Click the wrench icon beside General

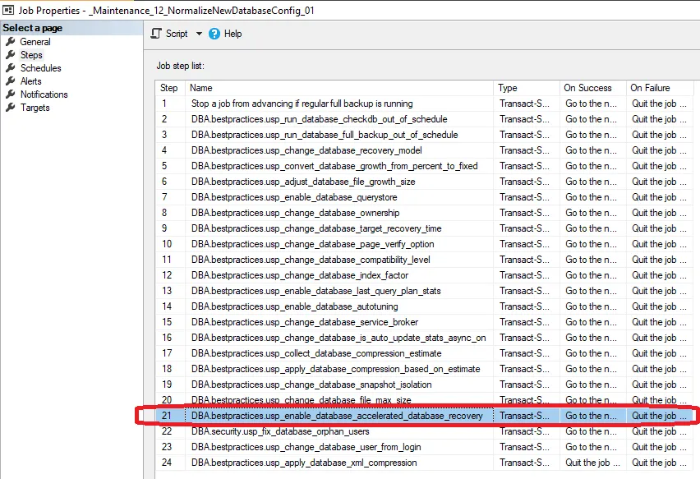[11, 42]
